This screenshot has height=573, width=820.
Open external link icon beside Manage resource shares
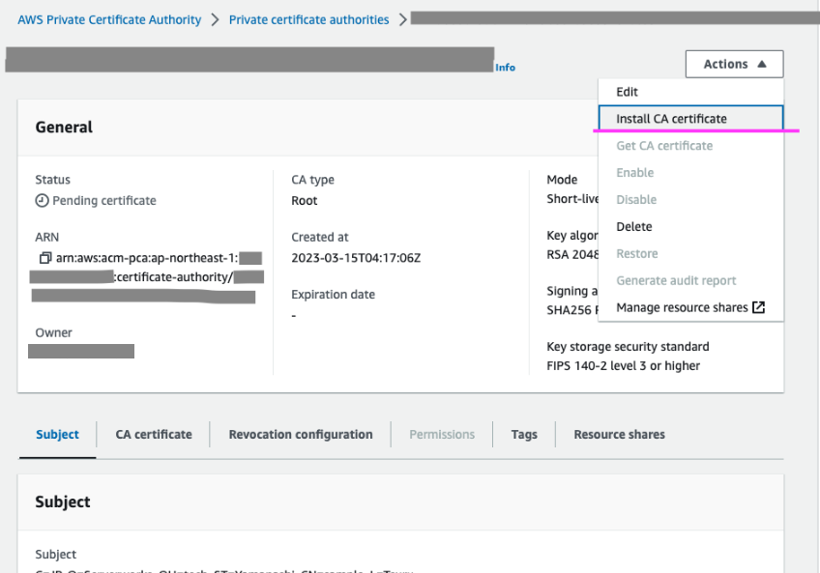pos(758,307)
